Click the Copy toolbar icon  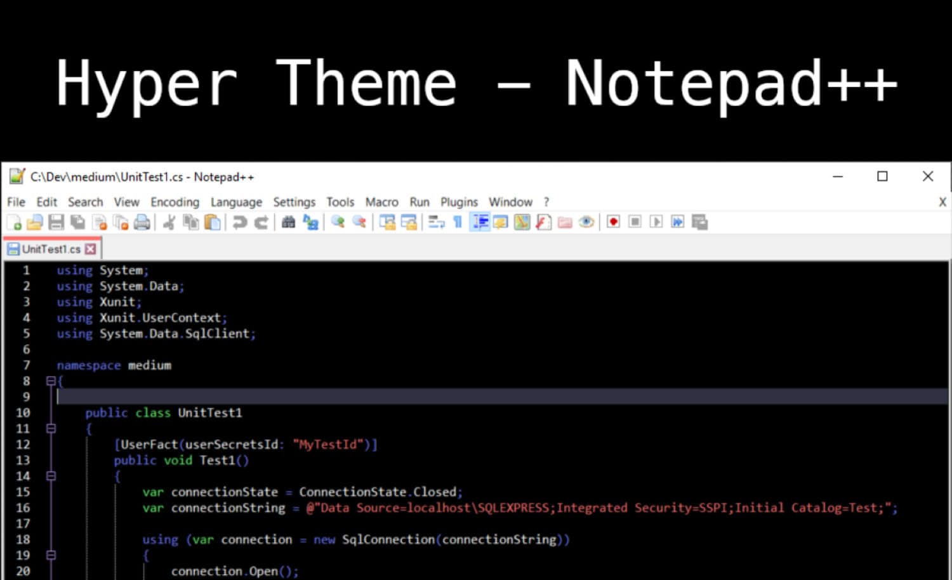click(190, 222)
